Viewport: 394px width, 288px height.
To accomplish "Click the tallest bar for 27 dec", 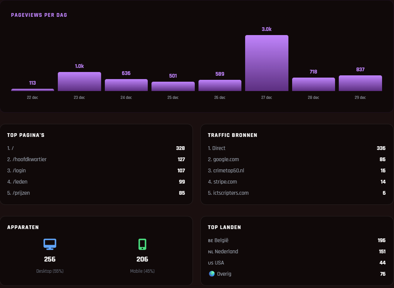I will 266,63.
